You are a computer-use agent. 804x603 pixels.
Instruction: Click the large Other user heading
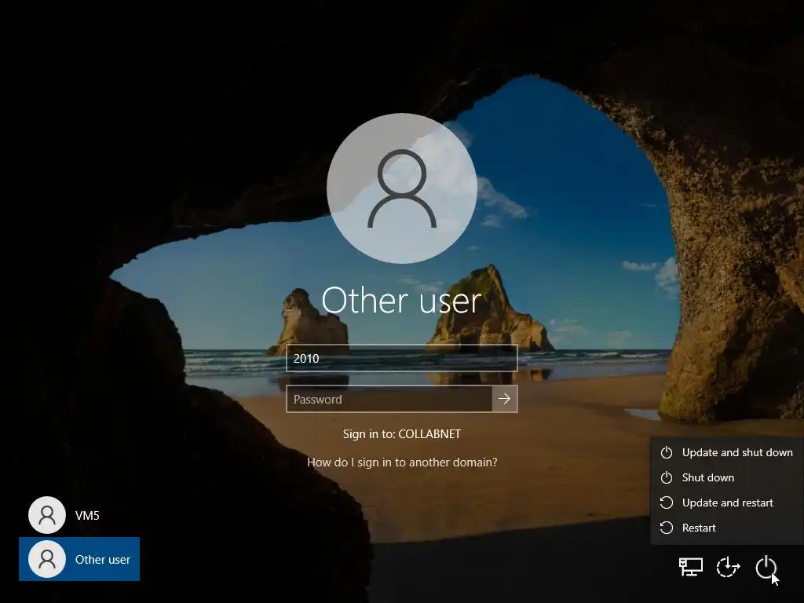point(401,300)
